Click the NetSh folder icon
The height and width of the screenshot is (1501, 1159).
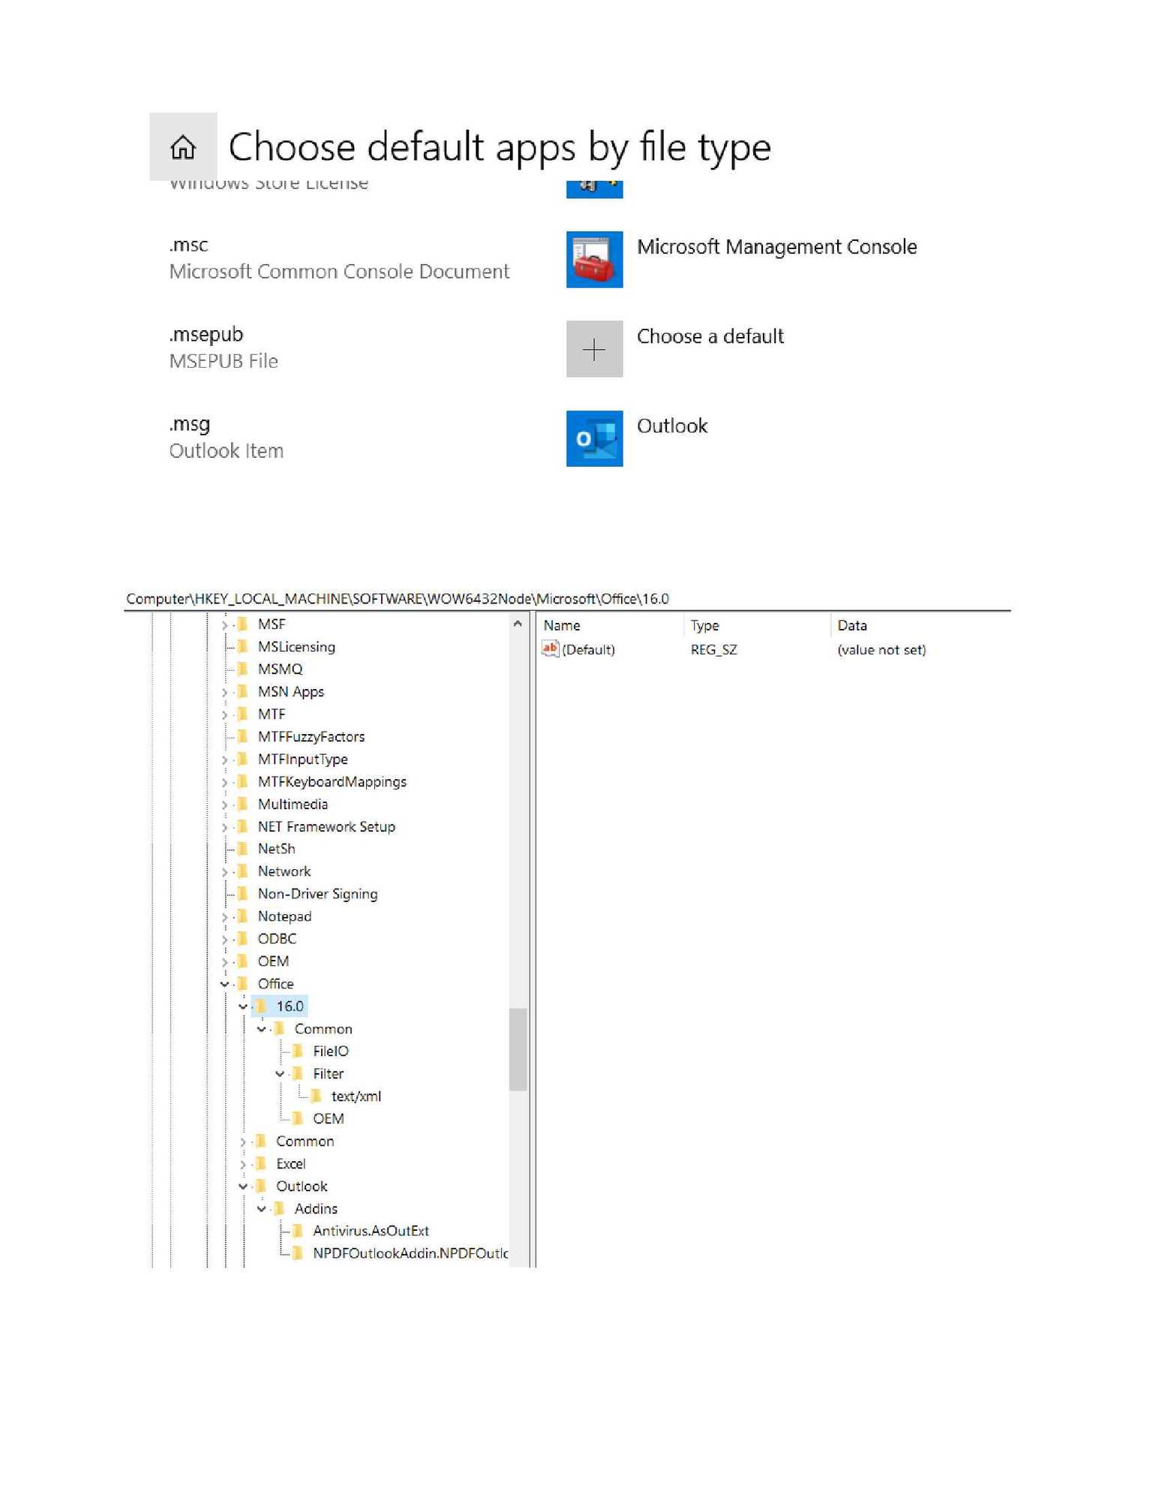(243, 849)
